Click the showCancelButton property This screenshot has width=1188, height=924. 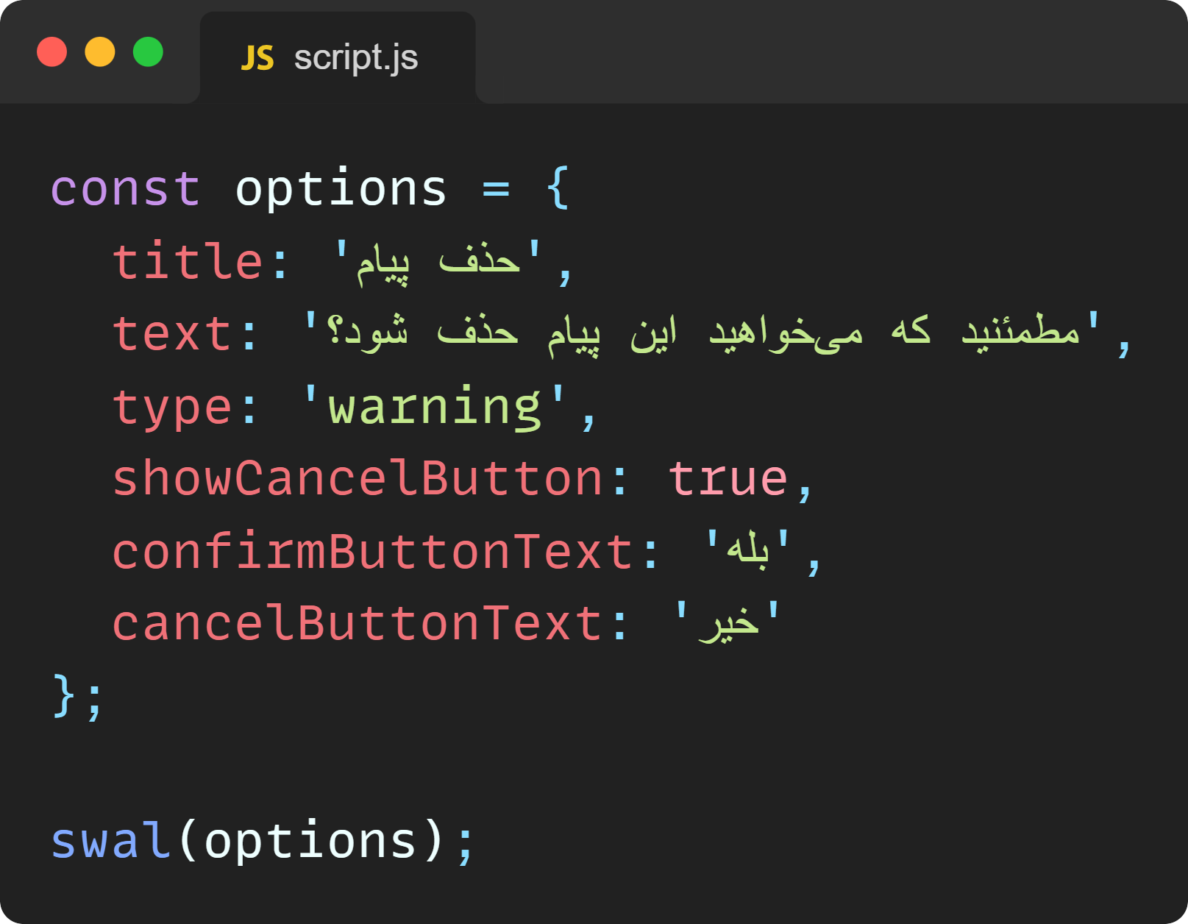(358, 479)
